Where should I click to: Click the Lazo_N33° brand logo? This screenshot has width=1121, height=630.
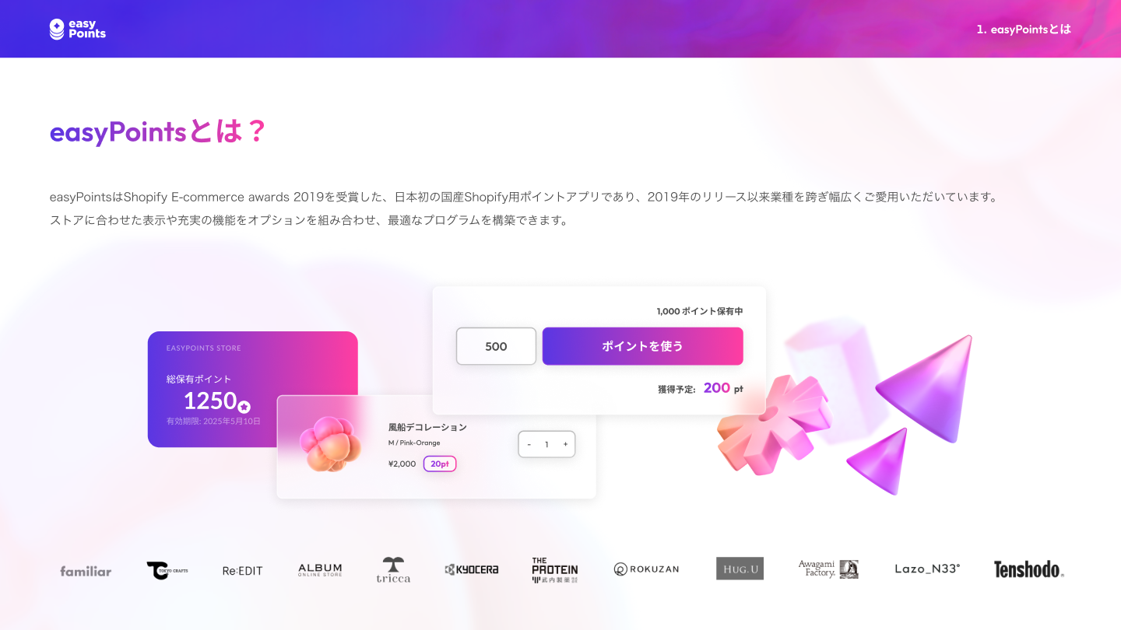[927, 569]
